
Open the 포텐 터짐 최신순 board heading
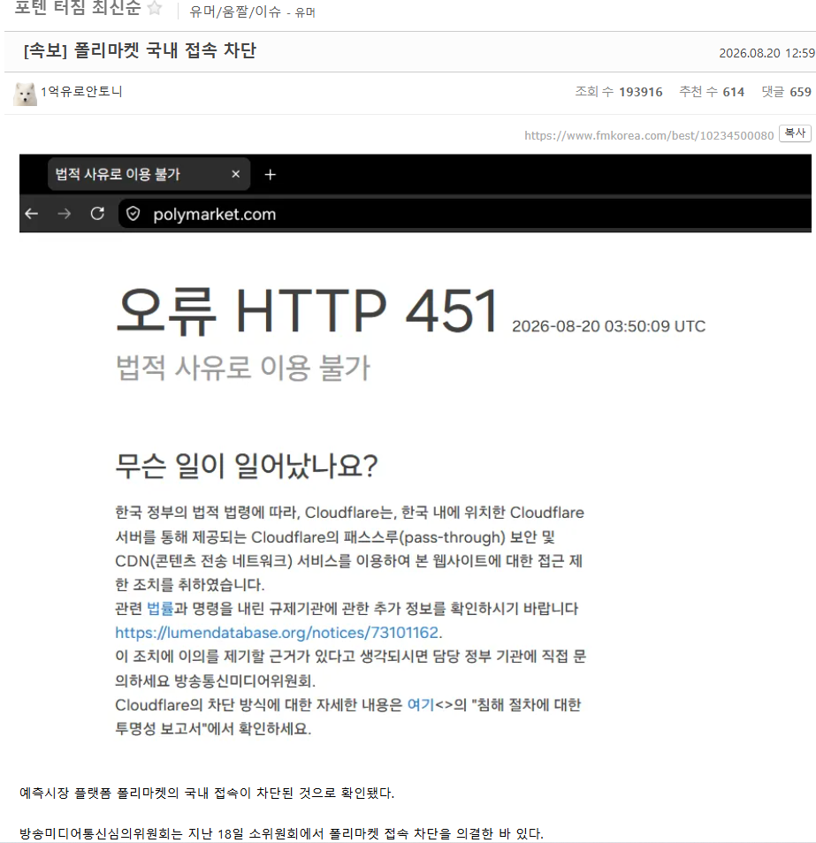(78, 8)
